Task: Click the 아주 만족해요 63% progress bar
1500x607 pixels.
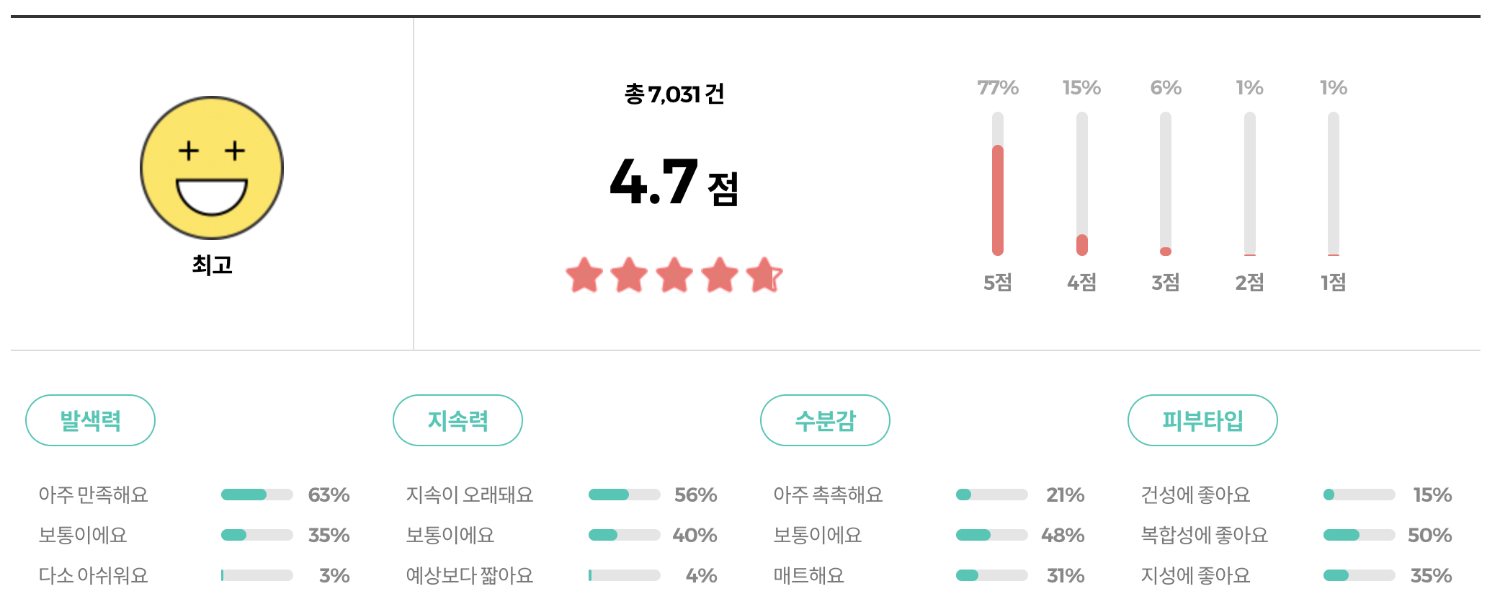Action: (258, 495)
